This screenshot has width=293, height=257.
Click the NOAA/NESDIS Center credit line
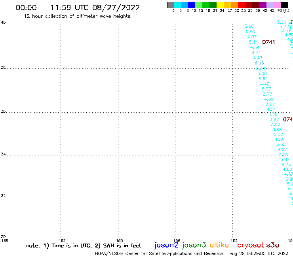click(x=159, y=253)
